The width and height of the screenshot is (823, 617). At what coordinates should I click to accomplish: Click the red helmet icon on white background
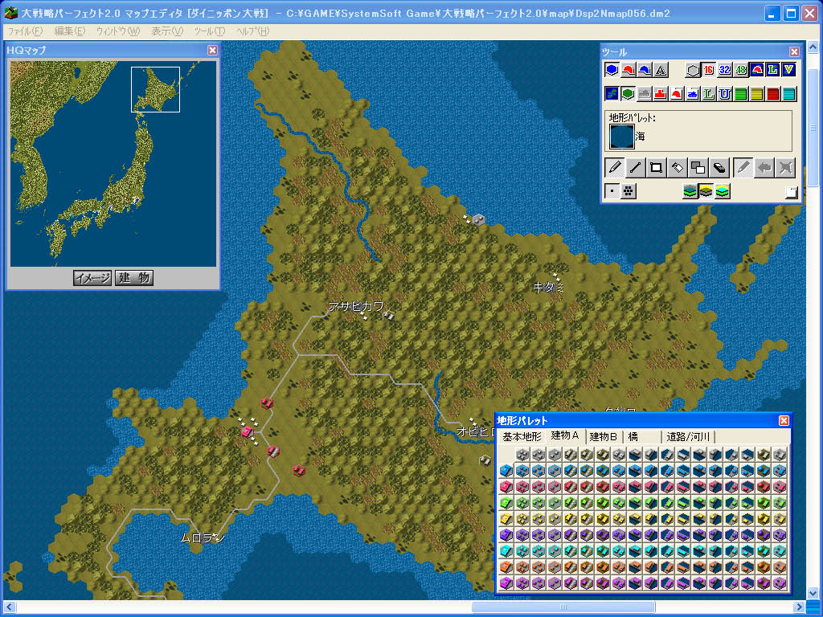(x=677, y=94)
